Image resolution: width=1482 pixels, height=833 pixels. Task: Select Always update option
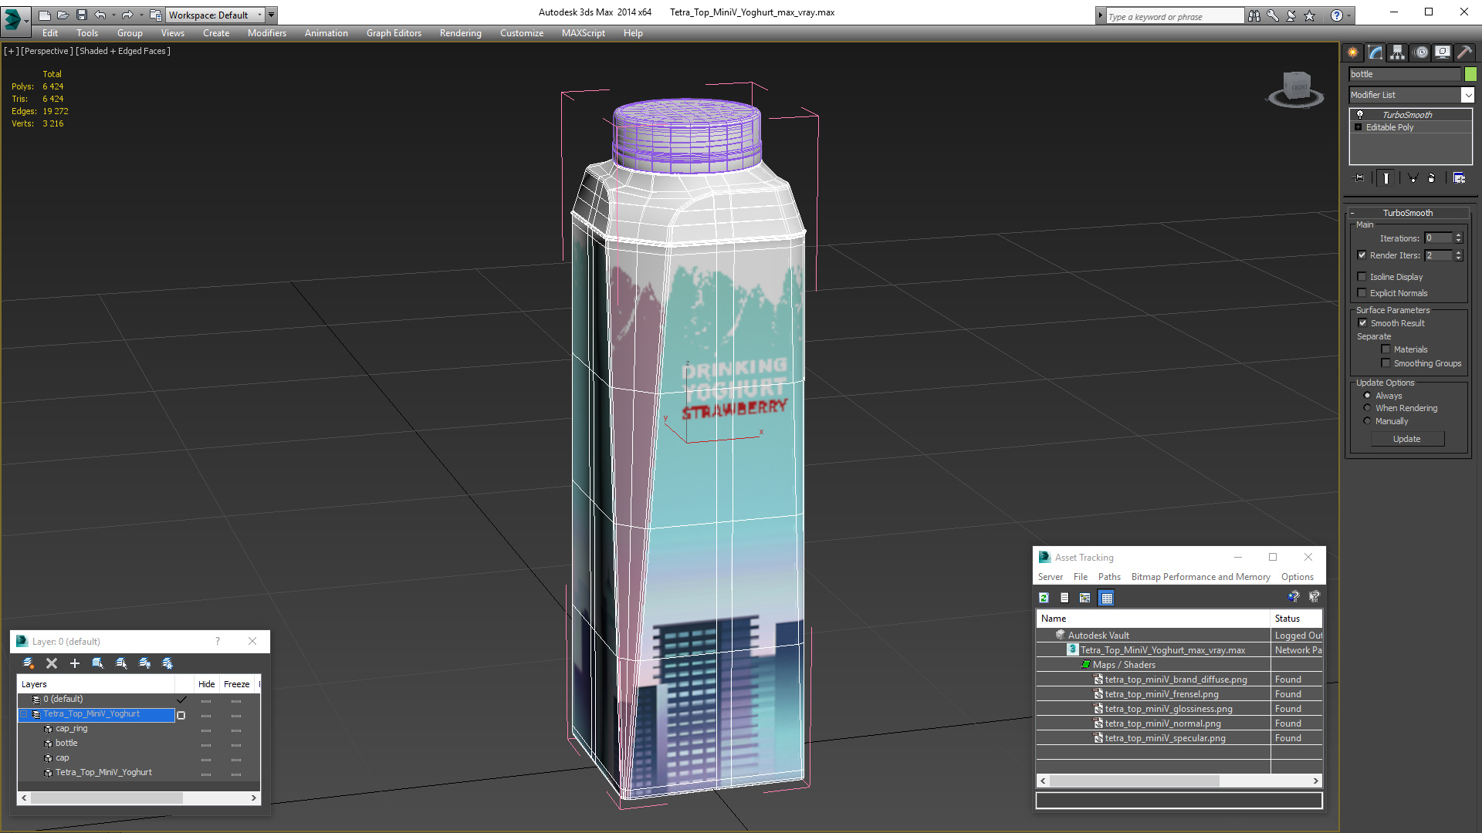point(1368,396)
